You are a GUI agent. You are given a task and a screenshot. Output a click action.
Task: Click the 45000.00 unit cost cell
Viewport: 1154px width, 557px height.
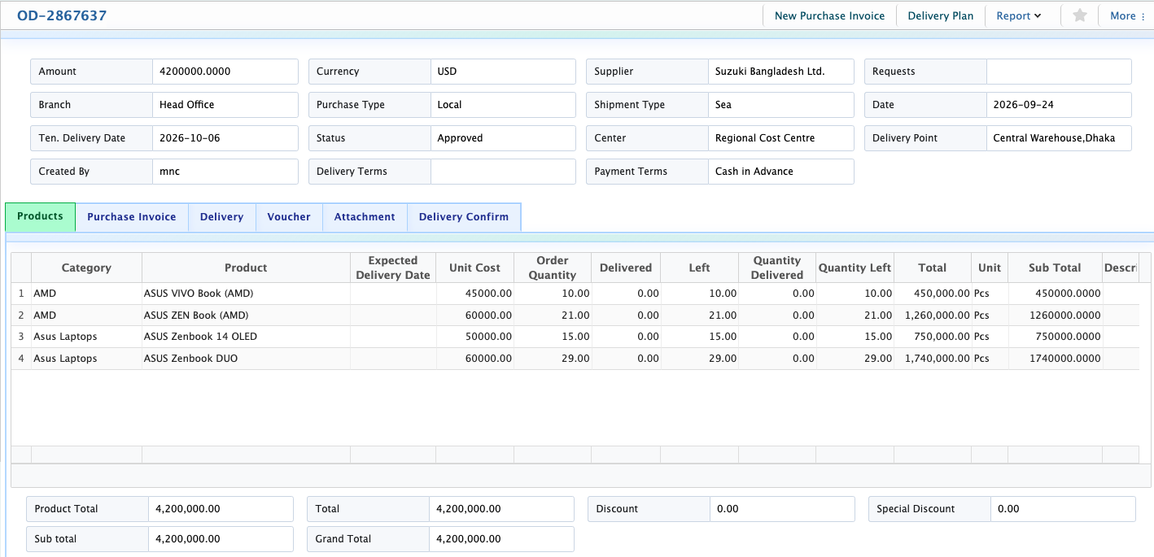pos(475,294)
